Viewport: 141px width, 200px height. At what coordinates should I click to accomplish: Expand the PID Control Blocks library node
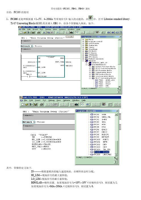[x=90, y=74]
